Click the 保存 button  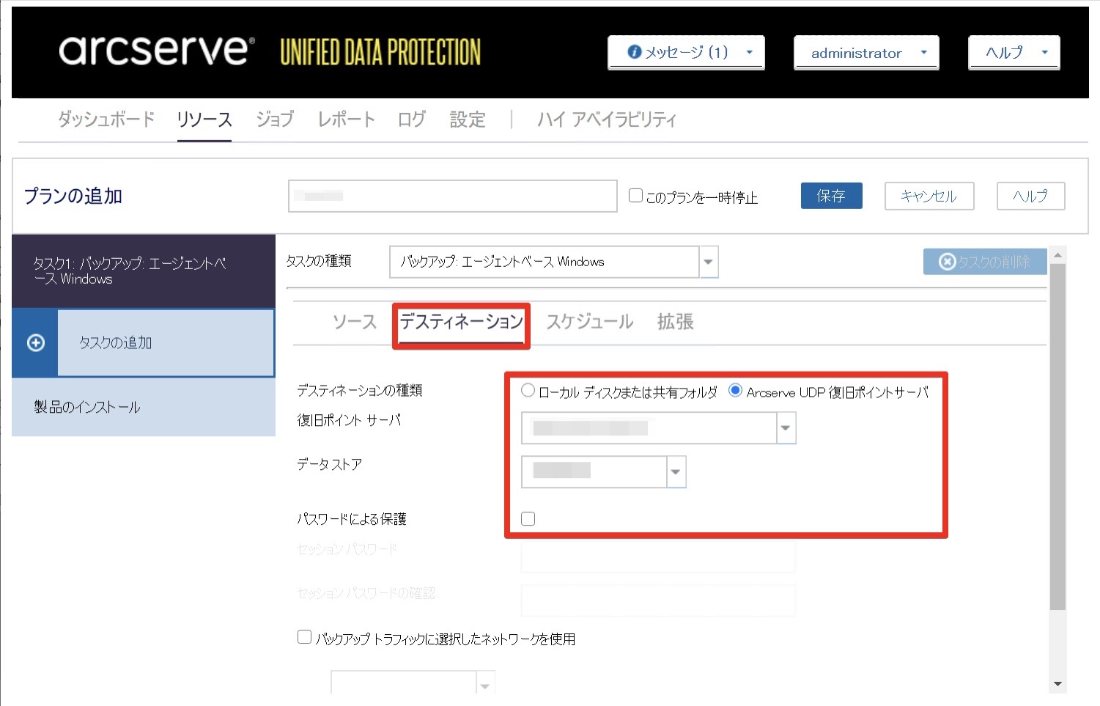[831, 196]
